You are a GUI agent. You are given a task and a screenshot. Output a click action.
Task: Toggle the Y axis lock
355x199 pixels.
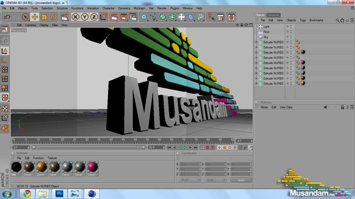click(85, 17)
